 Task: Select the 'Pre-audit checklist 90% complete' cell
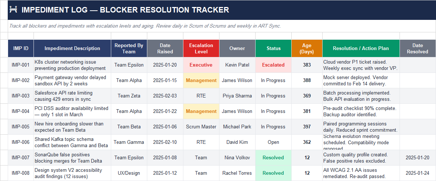click(361, 111)
